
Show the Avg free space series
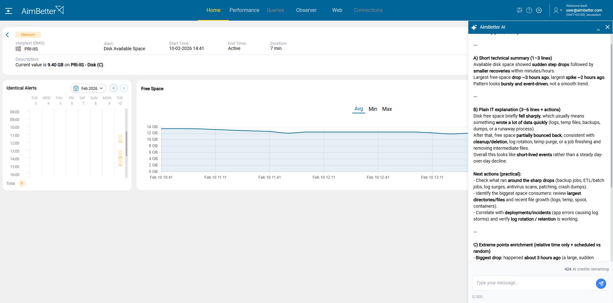pyautogui.click(x=358, y=109)
